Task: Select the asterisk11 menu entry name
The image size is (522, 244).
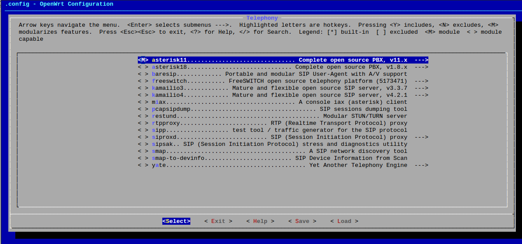Action: click(x=169, y=60)
